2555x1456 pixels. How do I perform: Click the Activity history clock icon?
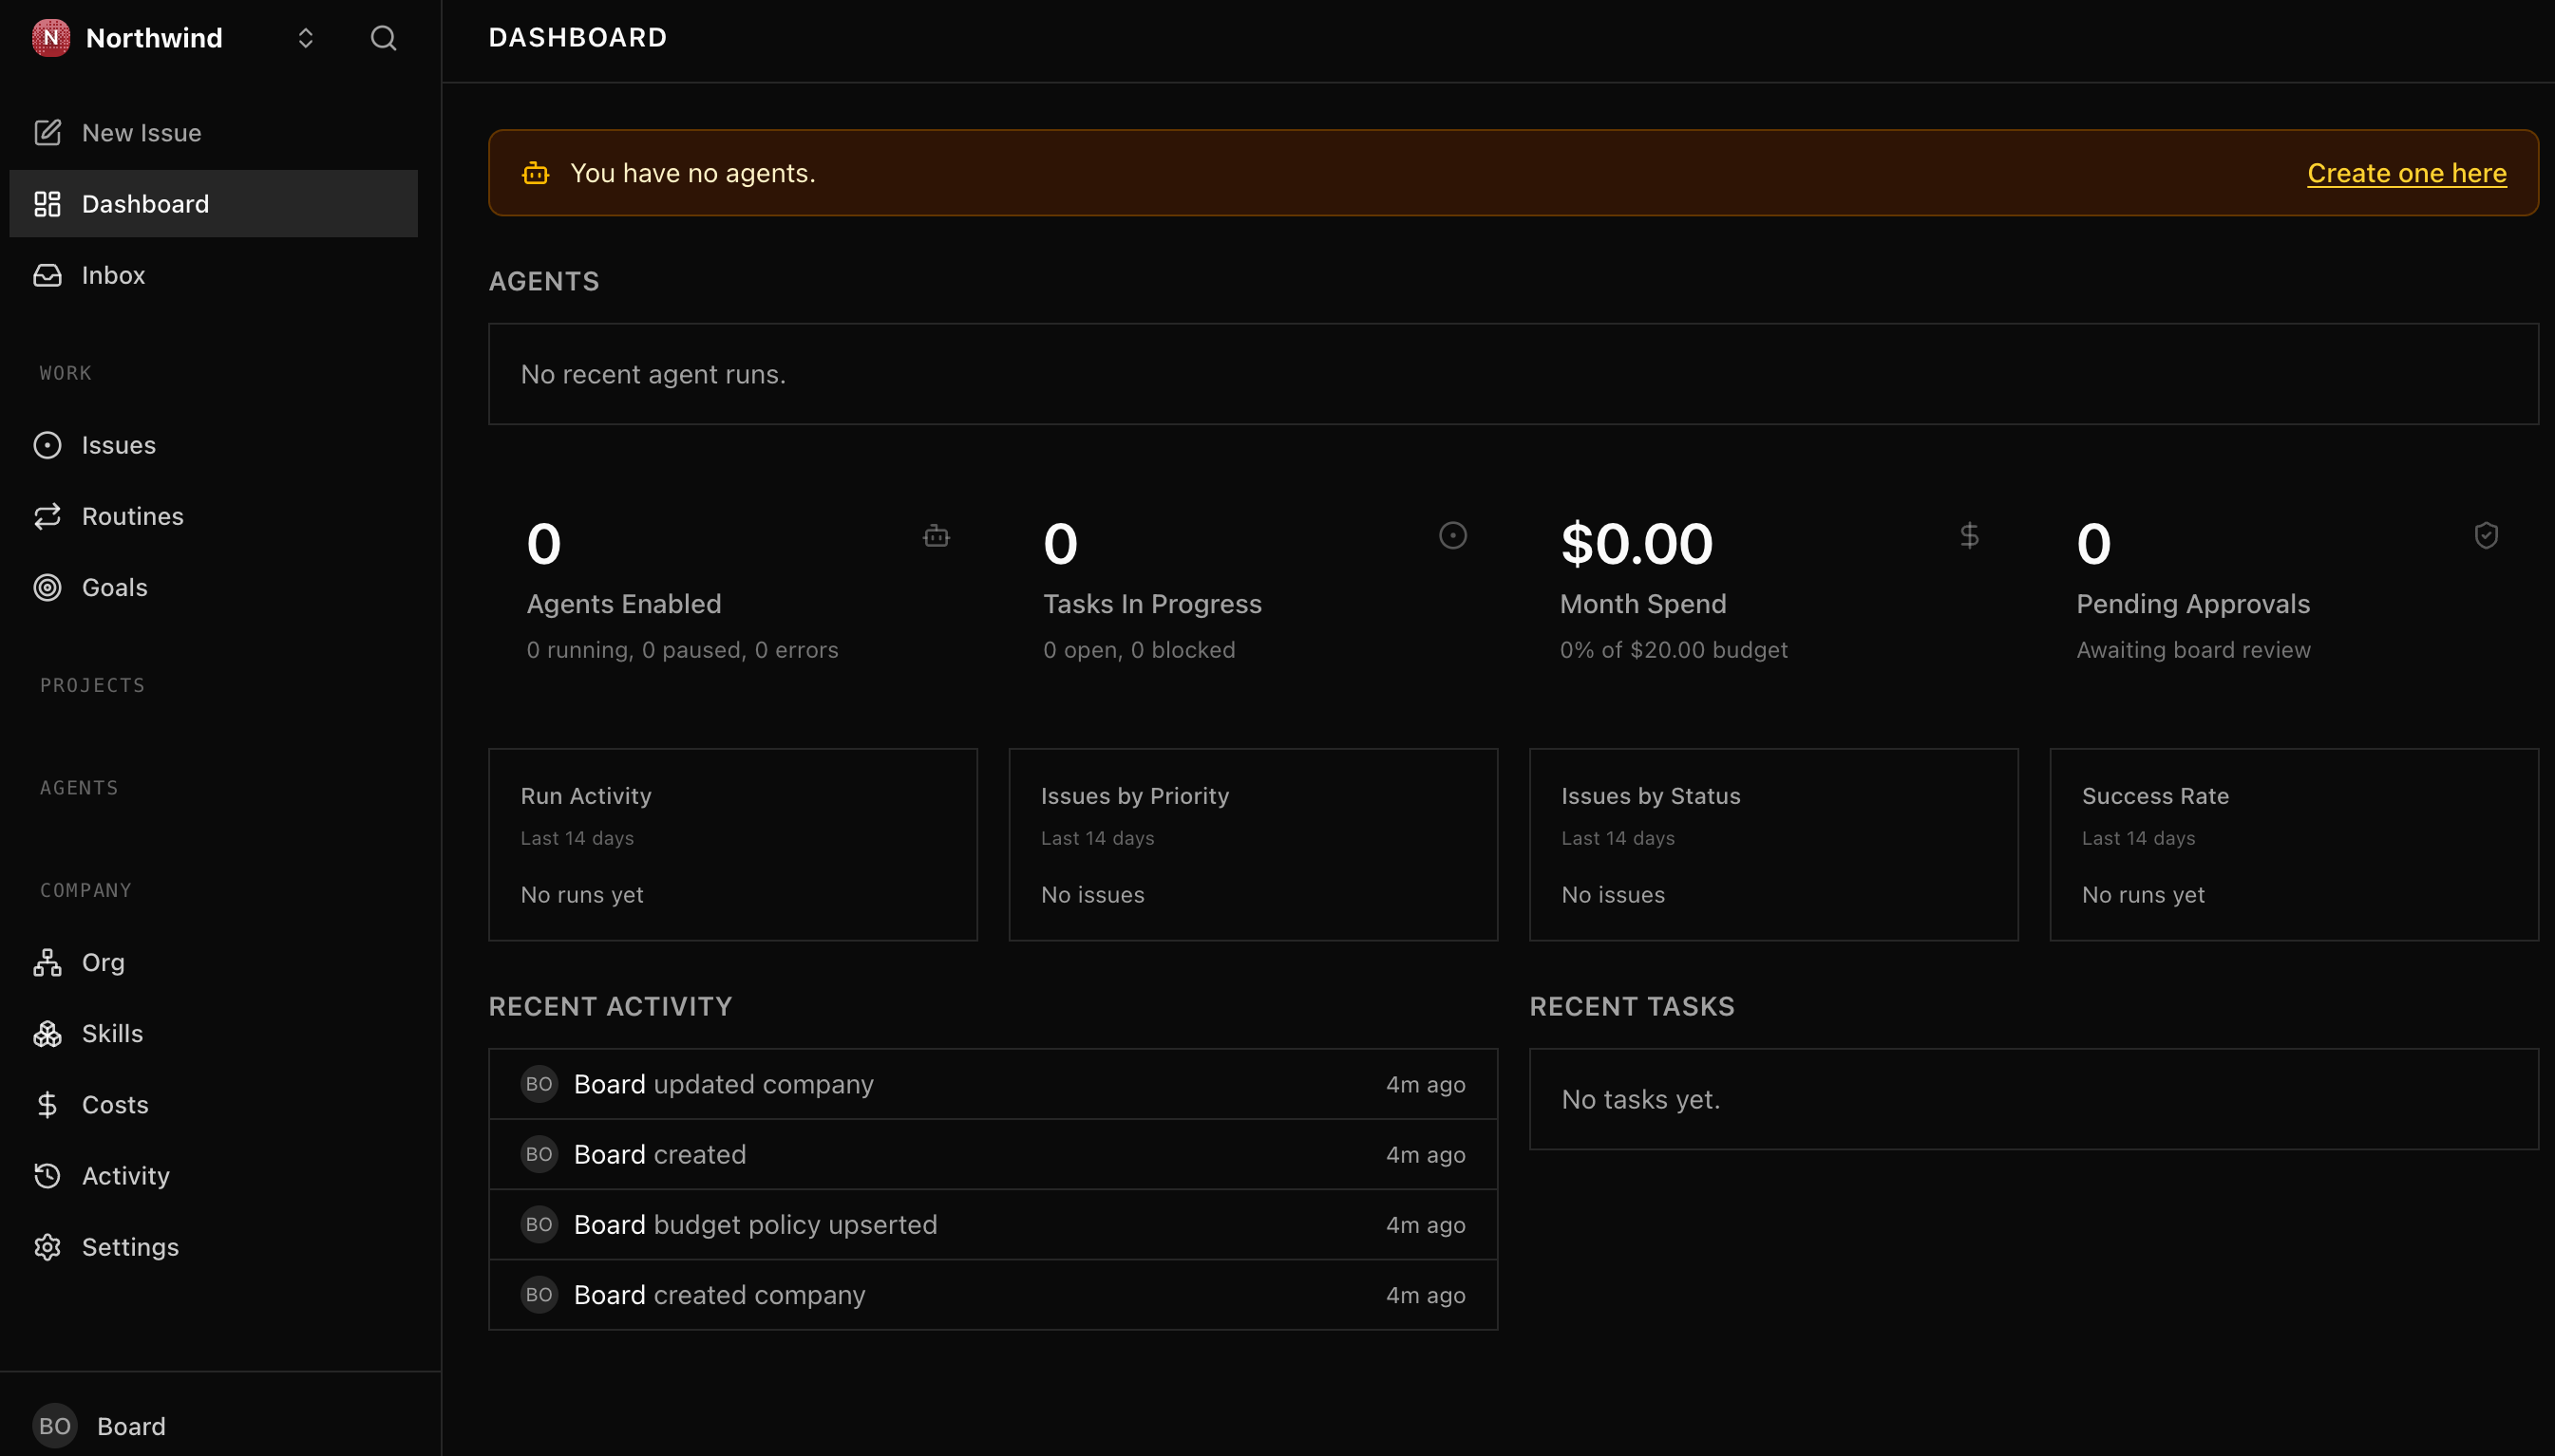pyautogui.click(x=47, y=1175)
